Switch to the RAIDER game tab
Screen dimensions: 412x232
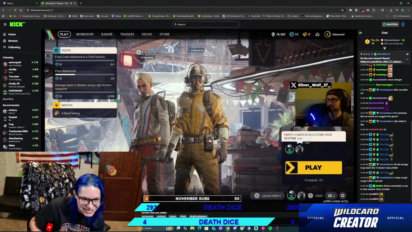pos(107,34)
